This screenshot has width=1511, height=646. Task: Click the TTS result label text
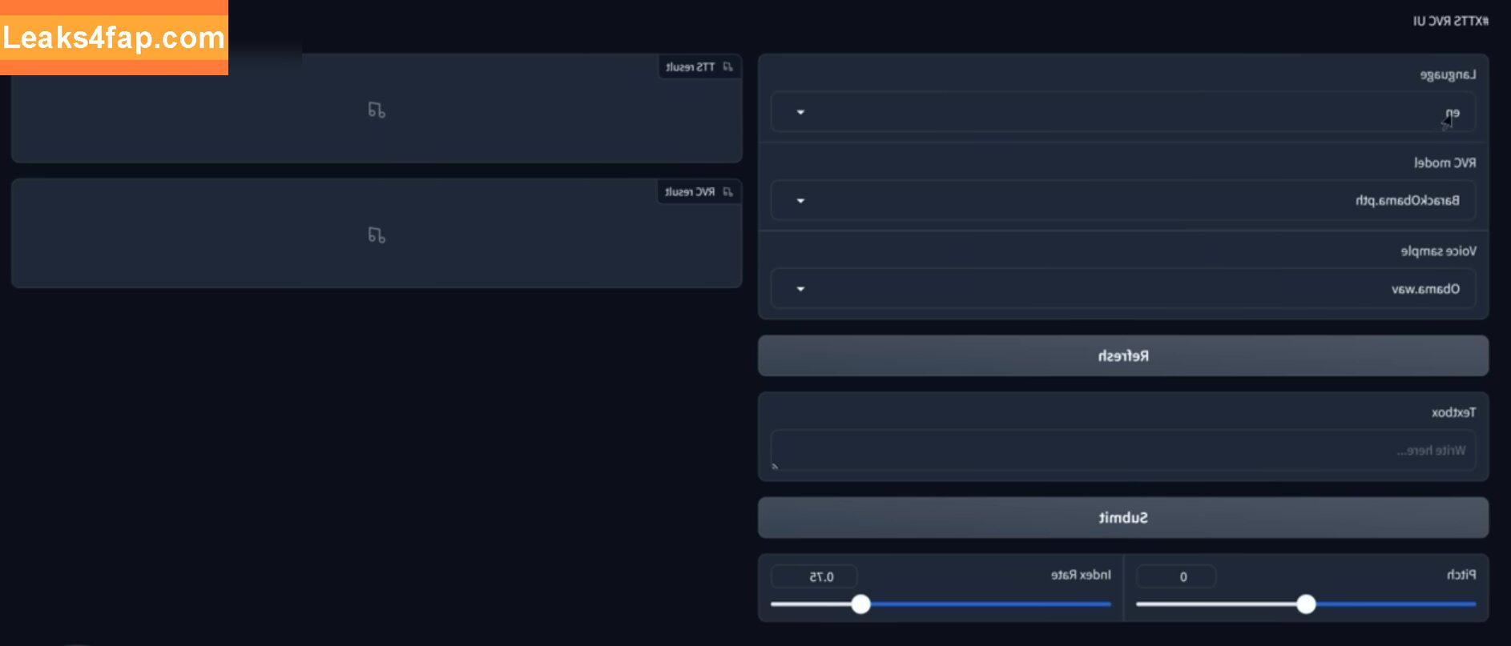pos(690,66)
